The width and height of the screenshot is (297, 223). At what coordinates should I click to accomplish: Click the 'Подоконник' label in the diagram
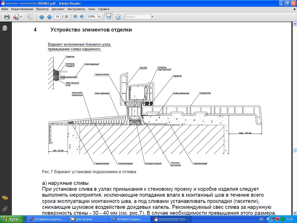(205, 93)
